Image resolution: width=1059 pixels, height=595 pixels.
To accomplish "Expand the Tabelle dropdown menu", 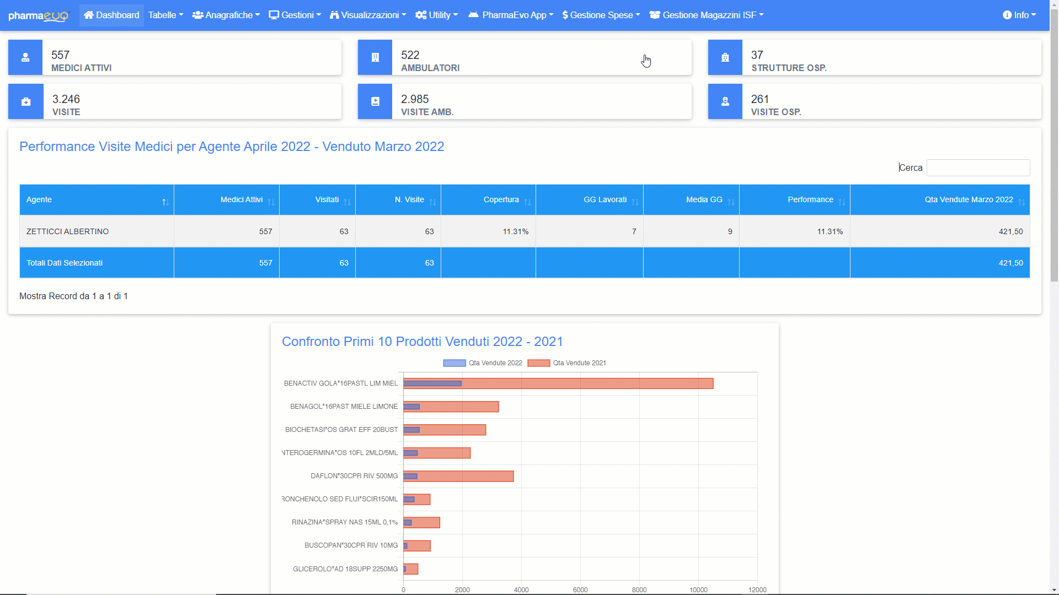I will 165,15.
